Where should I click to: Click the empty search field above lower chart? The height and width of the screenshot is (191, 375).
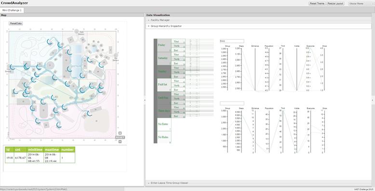tap(232, 103)
